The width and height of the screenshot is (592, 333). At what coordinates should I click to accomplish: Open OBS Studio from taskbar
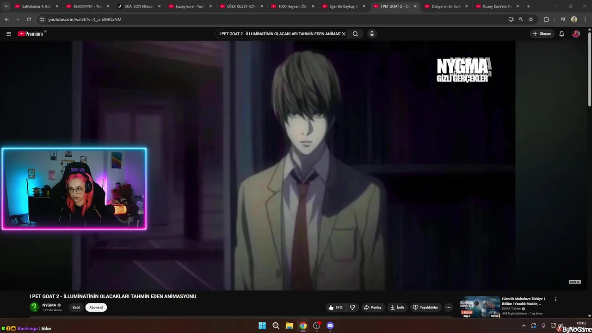click(x=317, y=326)
